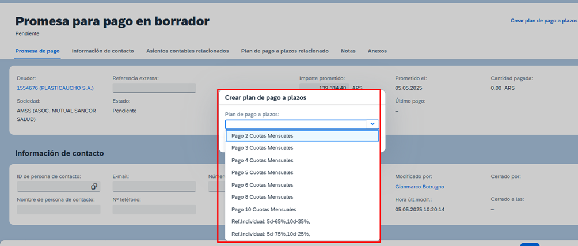Choose Pago 6 Cuotas Mensuales option

[x=262, y=185]
